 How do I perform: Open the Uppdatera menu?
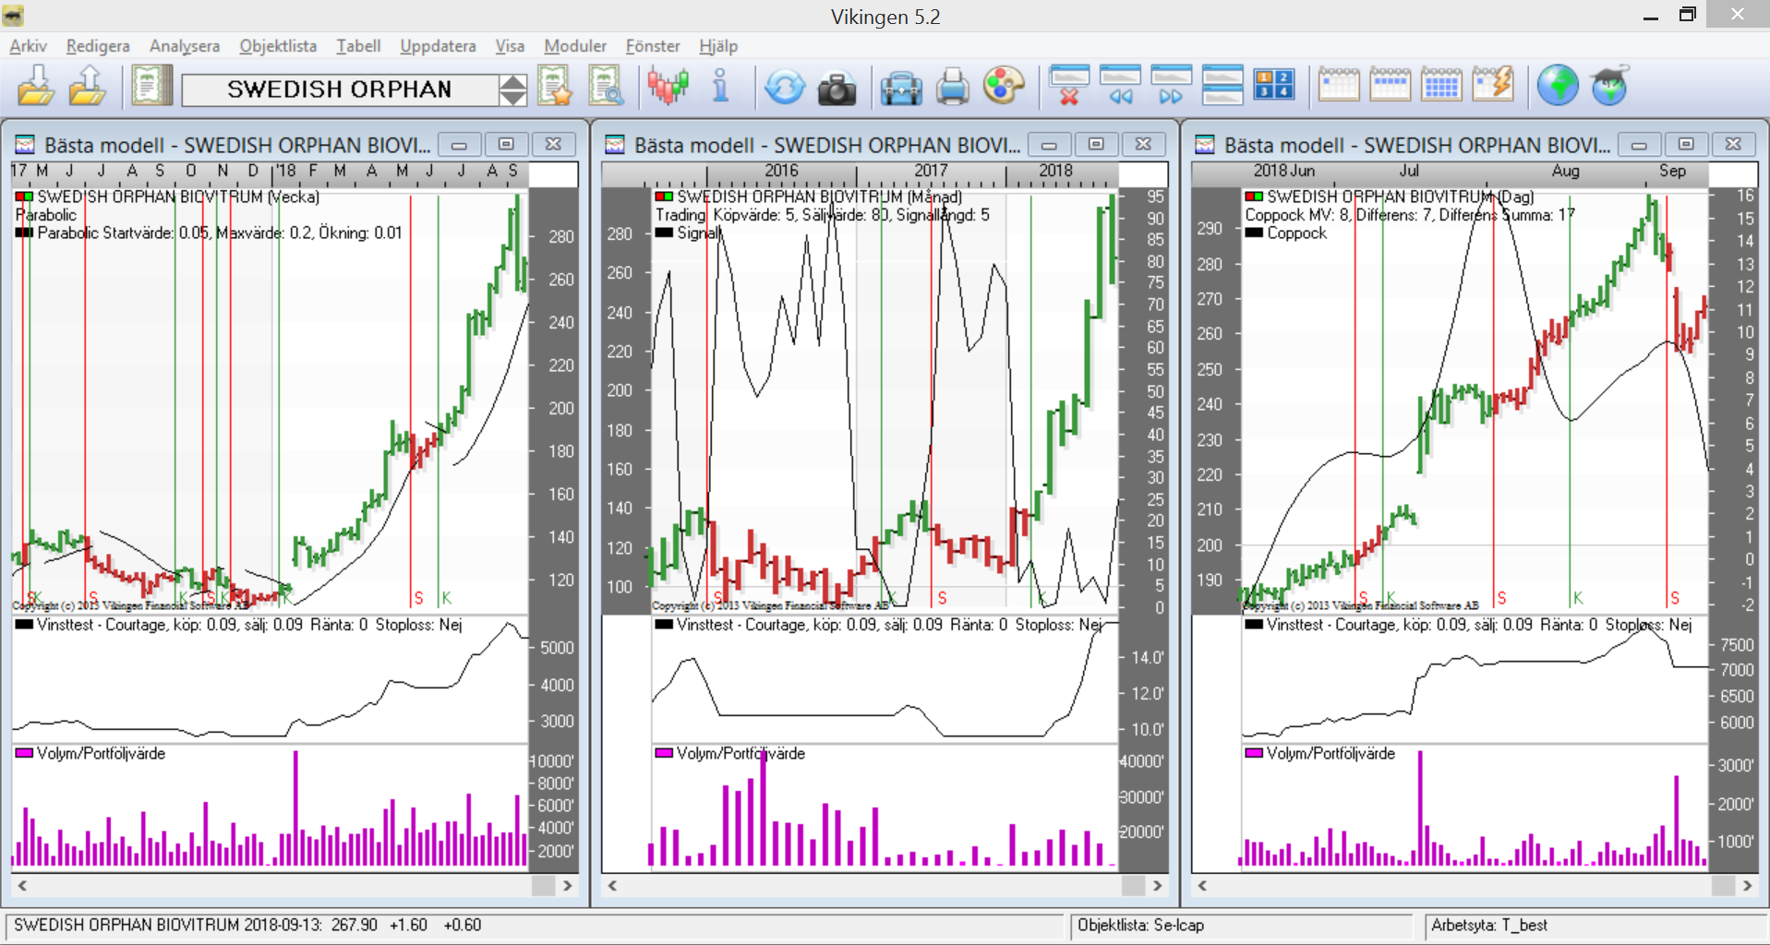click(438, 46)
